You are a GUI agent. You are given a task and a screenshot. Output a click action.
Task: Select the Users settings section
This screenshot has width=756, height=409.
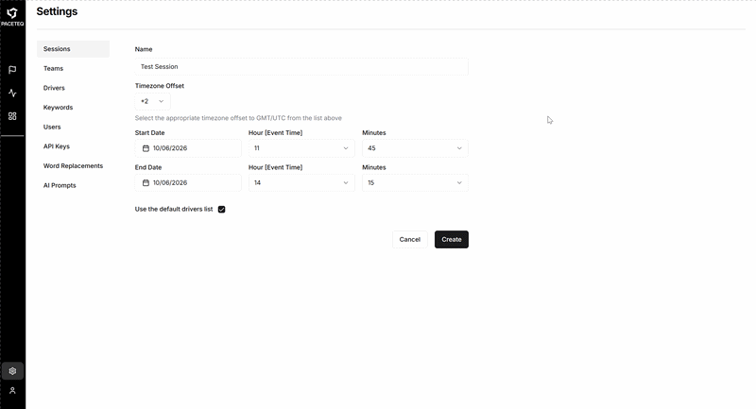coord(74,128)
